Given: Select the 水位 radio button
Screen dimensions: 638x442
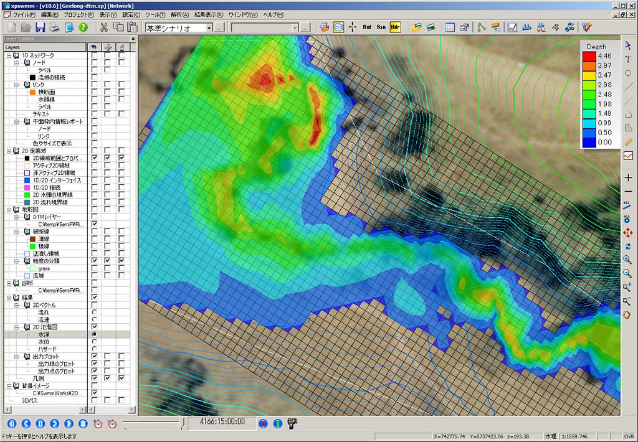Looking at the screenshot, I should click(x=94, y=341).
